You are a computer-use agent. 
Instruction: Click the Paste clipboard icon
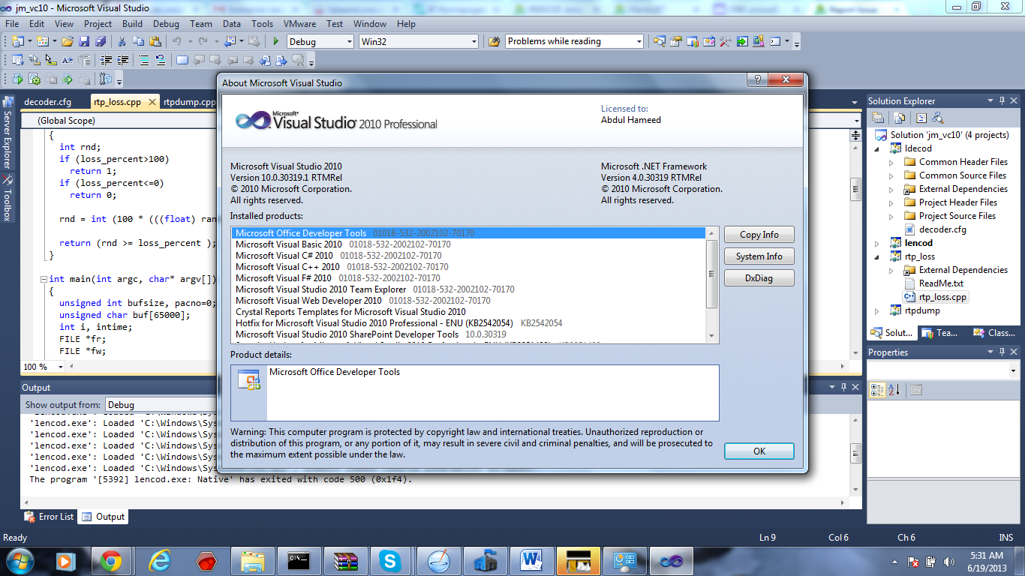tap(155, 41)
